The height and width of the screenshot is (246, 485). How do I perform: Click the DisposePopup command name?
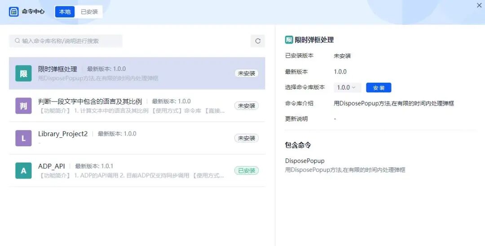pos(304,161)
